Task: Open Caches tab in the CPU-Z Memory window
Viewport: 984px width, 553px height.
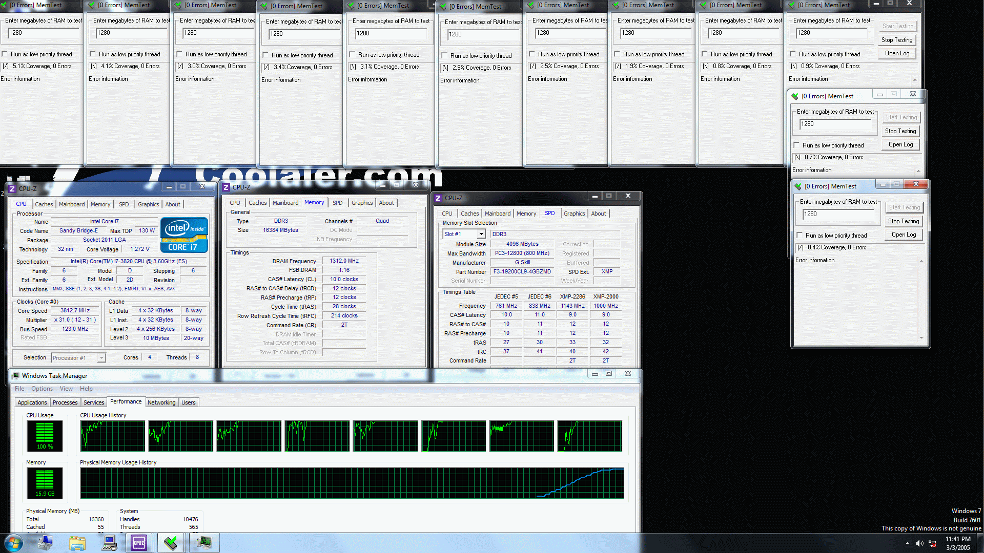Action: pyautogui.click(x=257, y=203)
